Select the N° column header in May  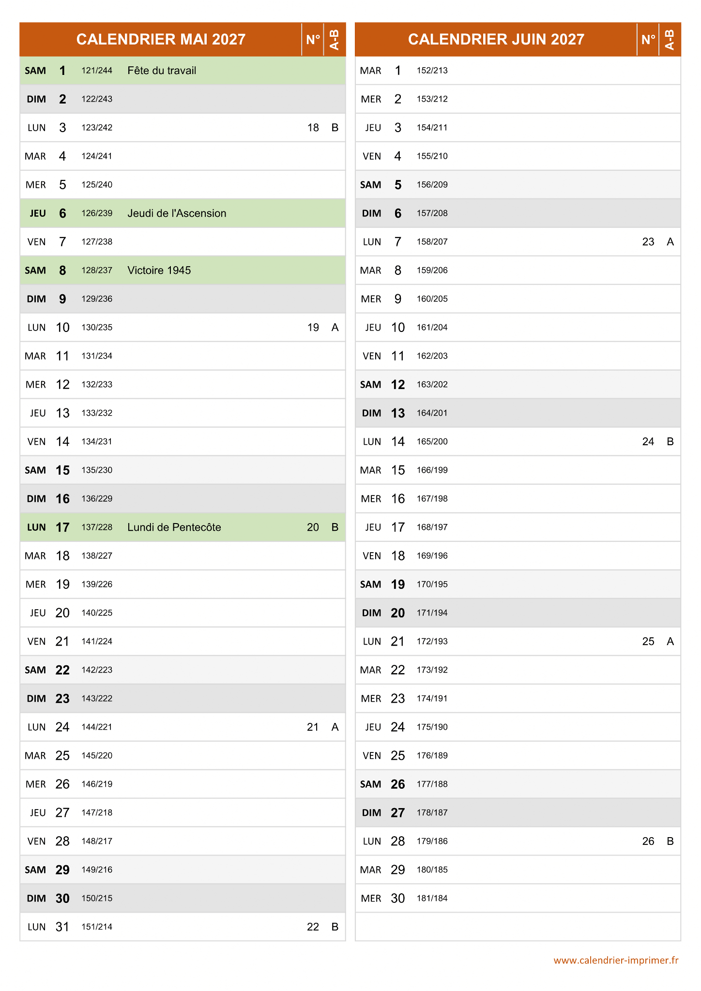tap(313, 39)
